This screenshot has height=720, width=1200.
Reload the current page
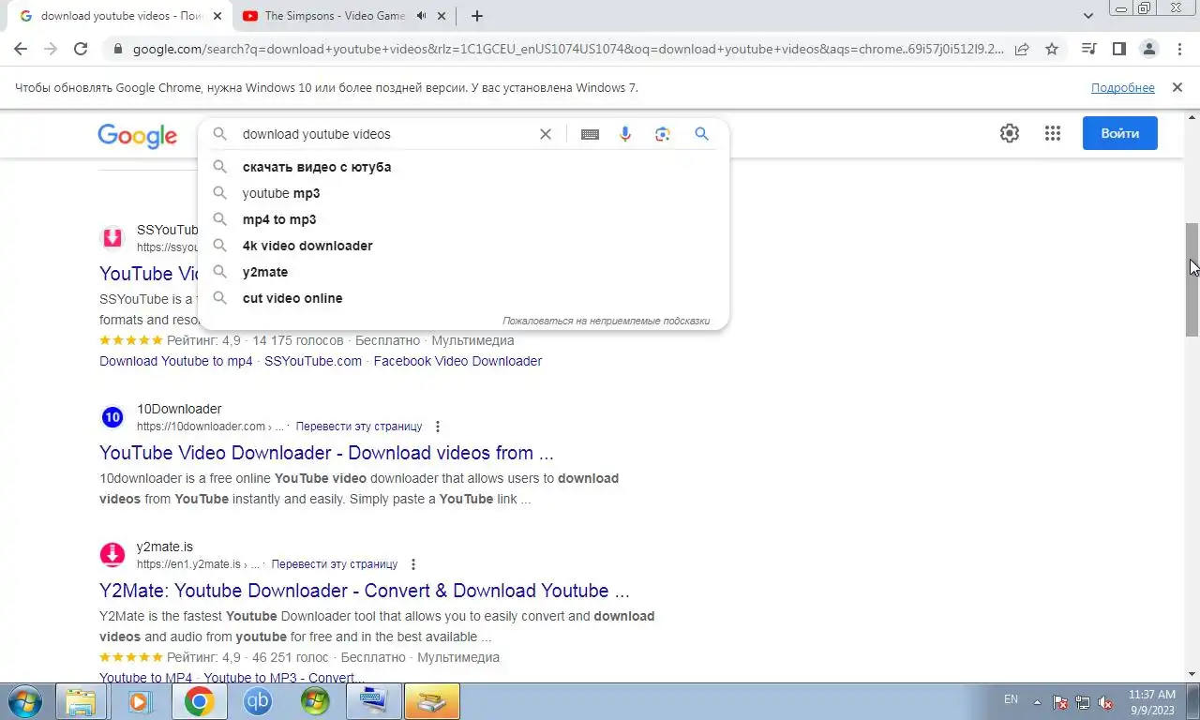click(x=81, y=49)
